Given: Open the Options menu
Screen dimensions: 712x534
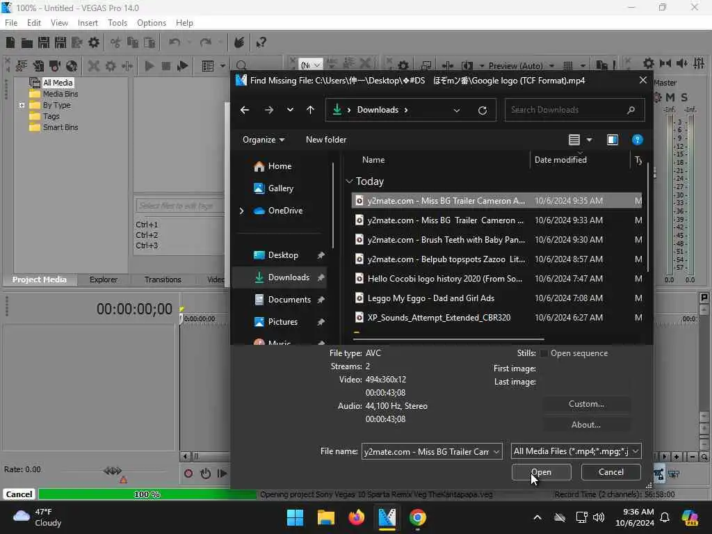Looking at the screenshot, I should point(151,23).
